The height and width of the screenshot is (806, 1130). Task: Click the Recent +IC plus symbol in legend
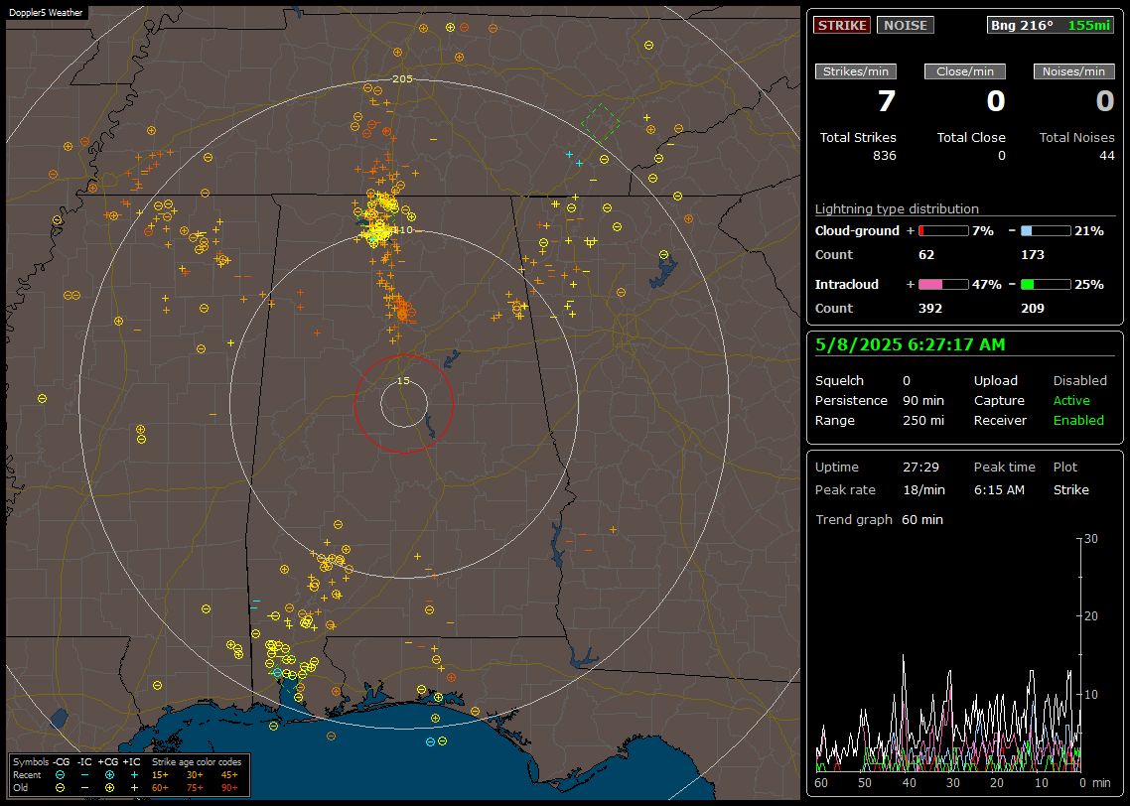coord(134,775)
